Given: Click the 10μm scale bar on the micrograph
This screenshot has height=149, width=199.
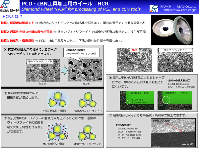Looking at the screenshot, I should coord(188,144).
